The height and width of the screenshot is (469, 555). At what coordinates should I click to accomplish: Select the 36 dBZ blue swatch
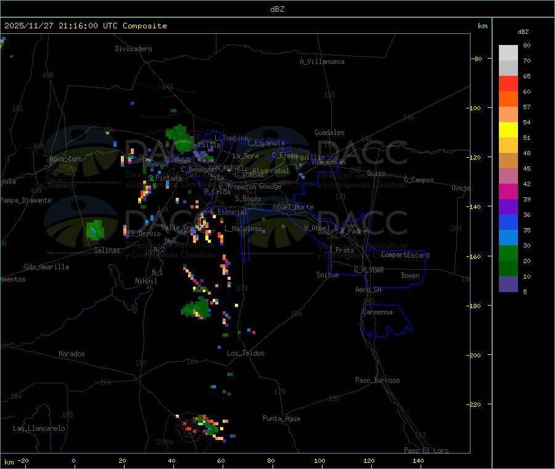point(508,222)
